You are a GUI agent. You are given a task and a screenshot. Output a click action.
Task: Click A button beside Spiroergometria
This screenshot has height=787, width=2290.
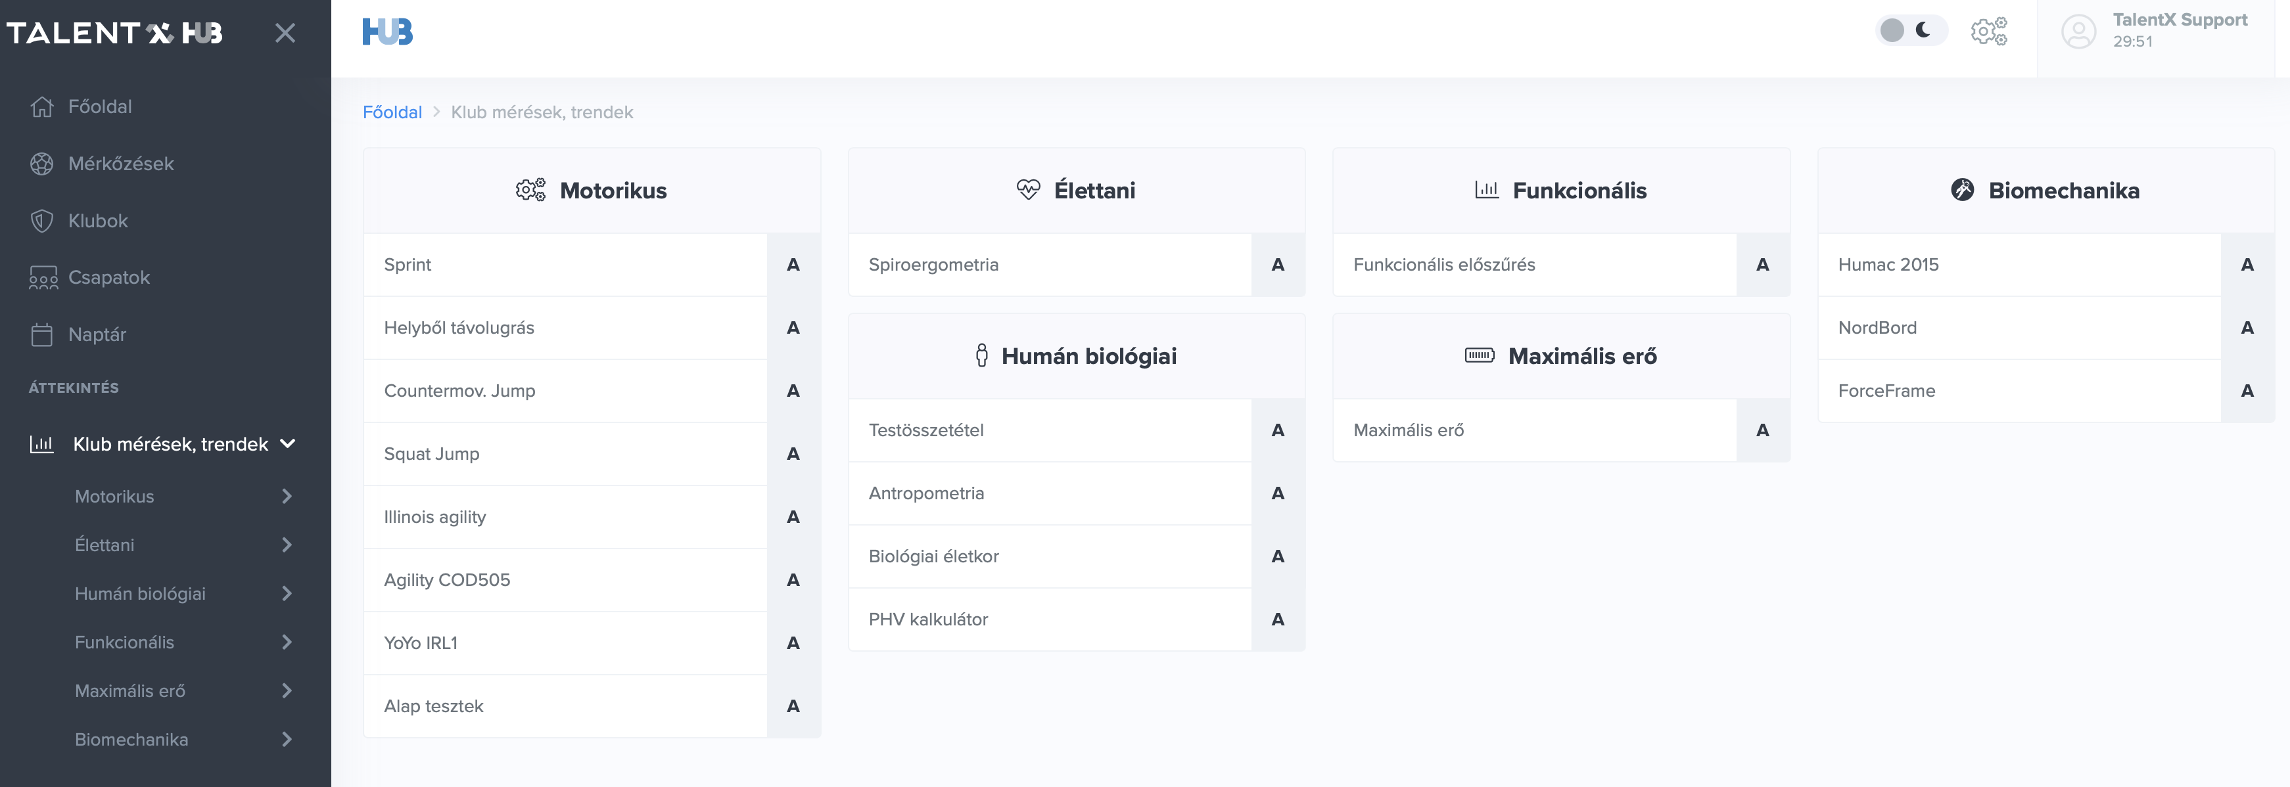[x=1278, y=265]
